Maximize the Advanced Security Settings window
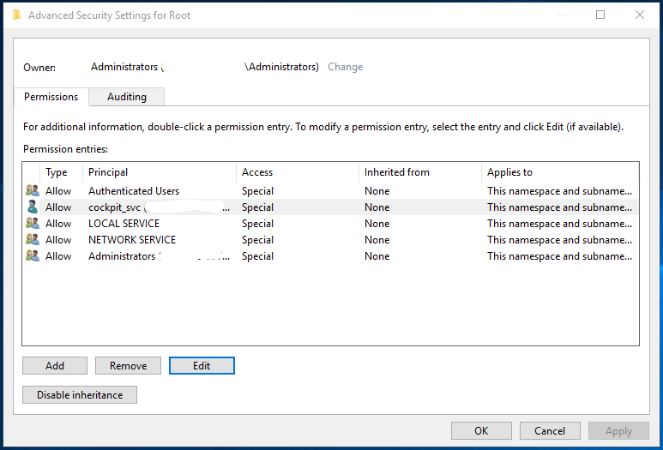663x450 pixels. click(x=600, y=15)
